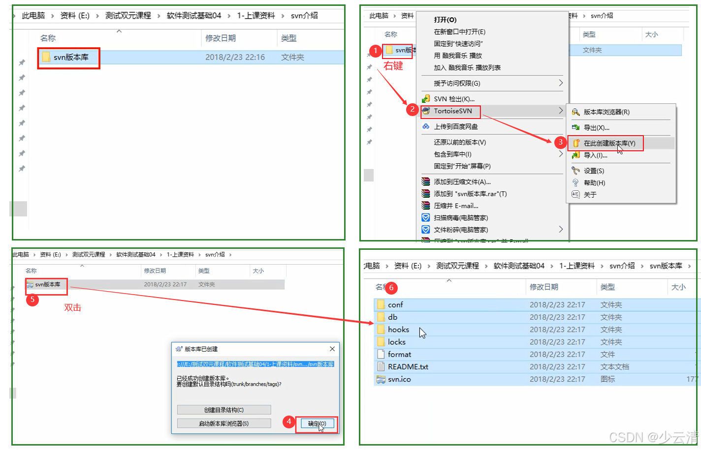Viewport: 701px width, 450px height.
Task: Click the locks folder icon
Action: pyautogui.click(x=381, y=341)
